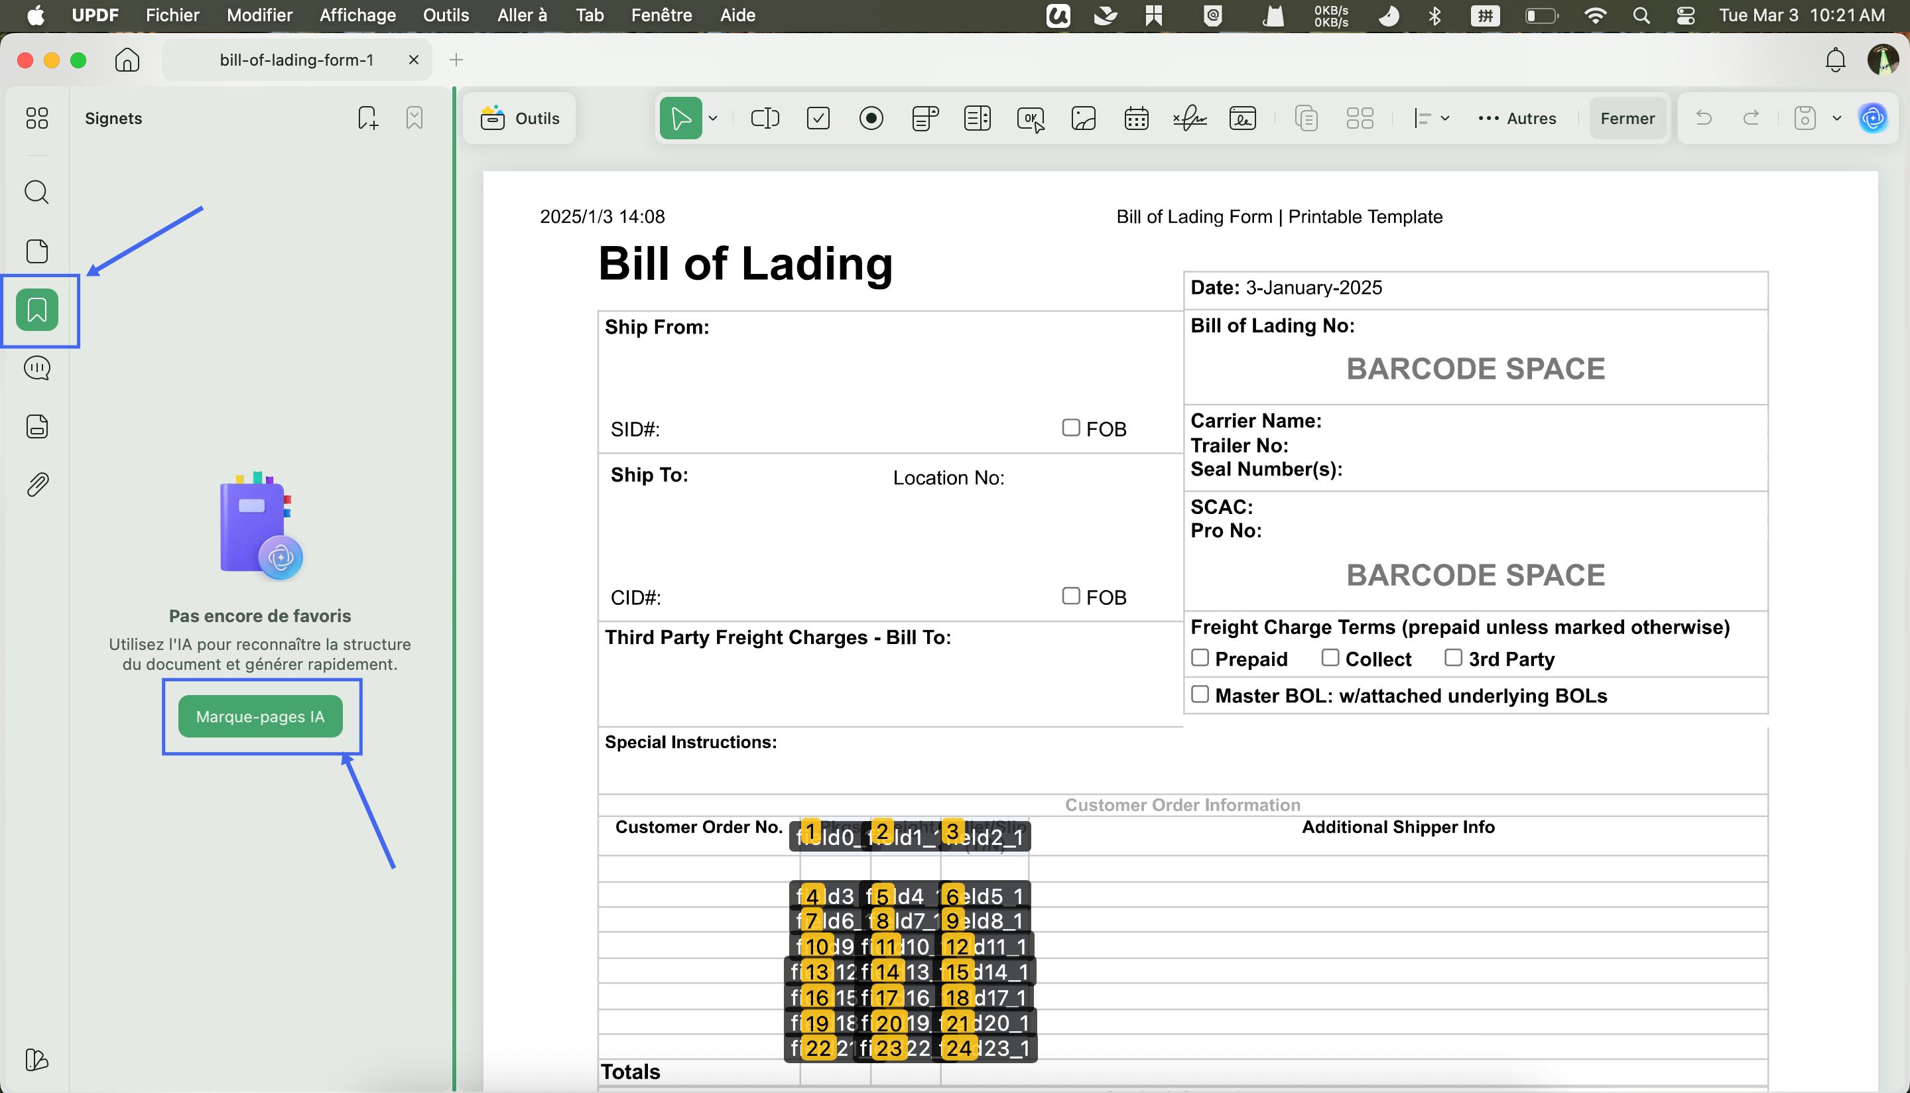This screenshot has height=1093, width=1910.
Task: Click the Marque-pages IA button
Action: click(x=260, y=716)
